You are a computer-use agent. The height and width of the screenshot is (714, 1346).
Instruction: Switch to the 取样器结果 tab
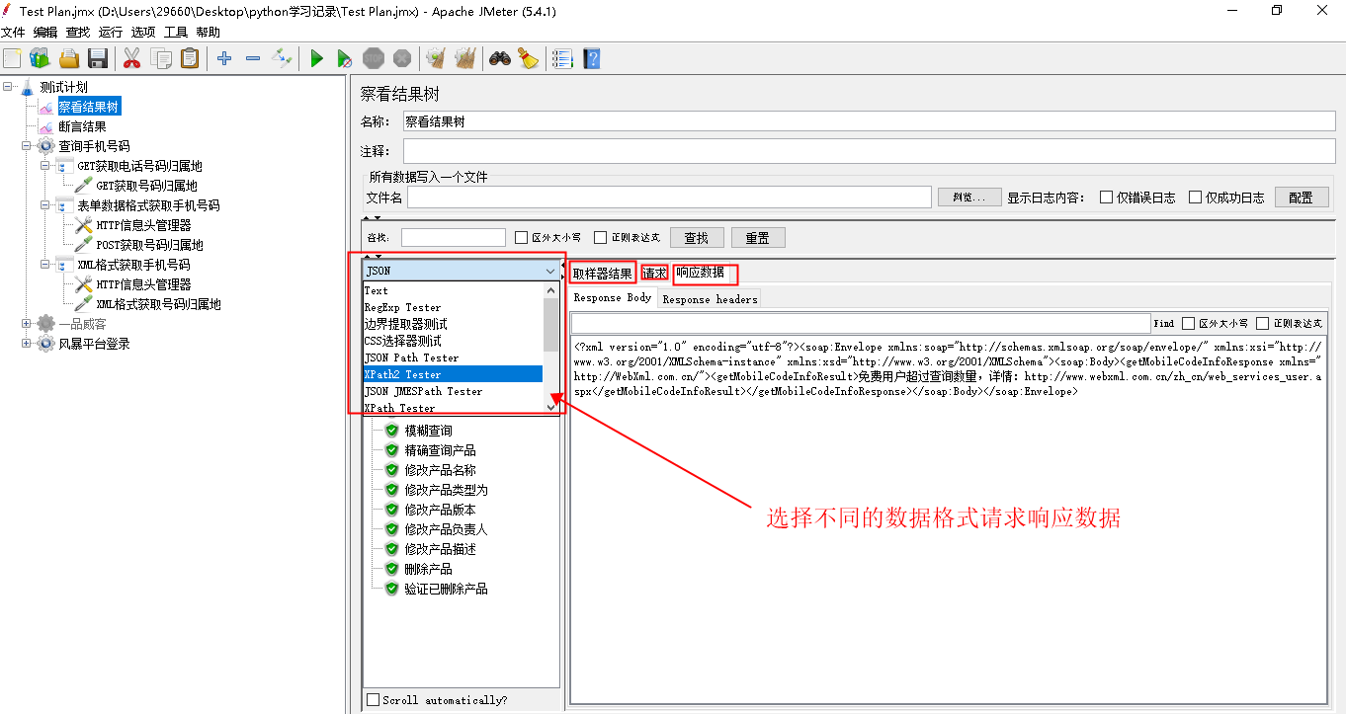(602, 274)
